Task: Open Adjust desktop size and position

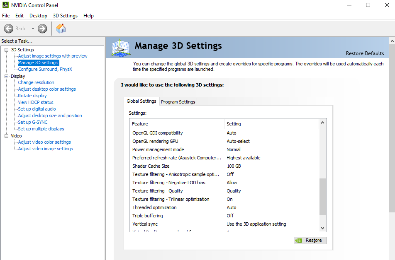Action: (50, 116)
